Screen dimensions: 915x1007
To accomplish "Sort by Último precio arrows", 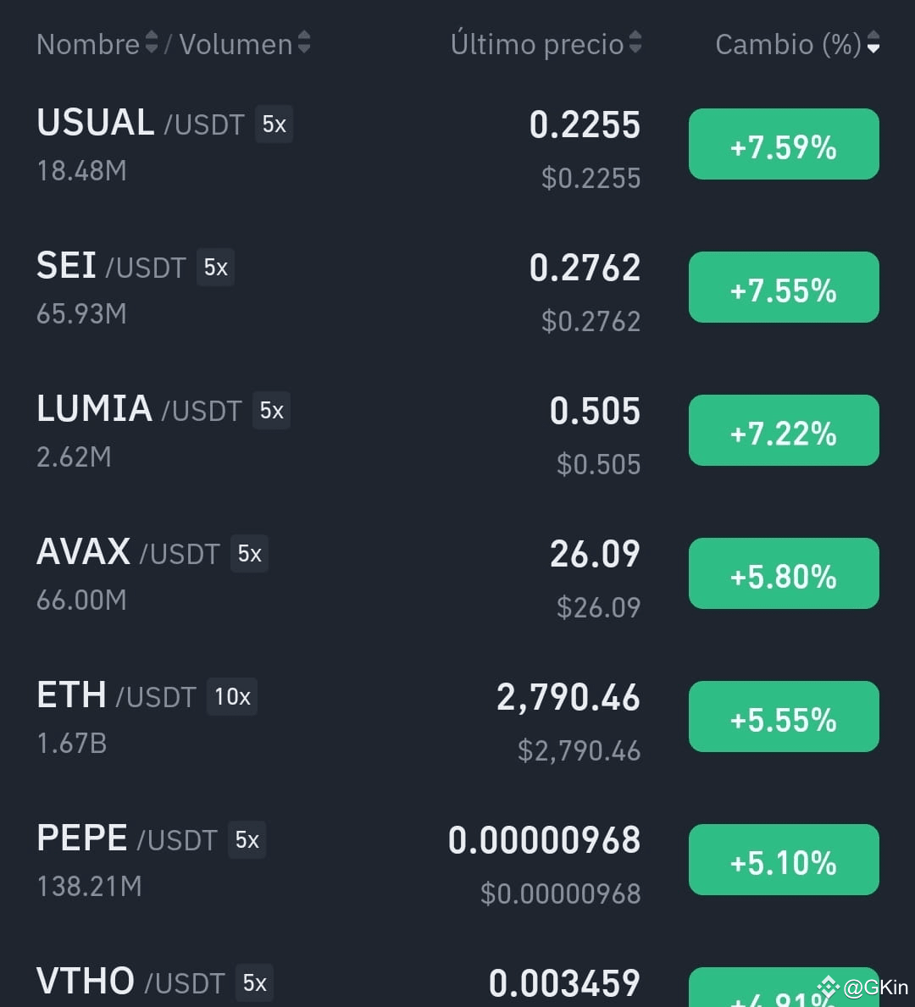I will 635,42.
